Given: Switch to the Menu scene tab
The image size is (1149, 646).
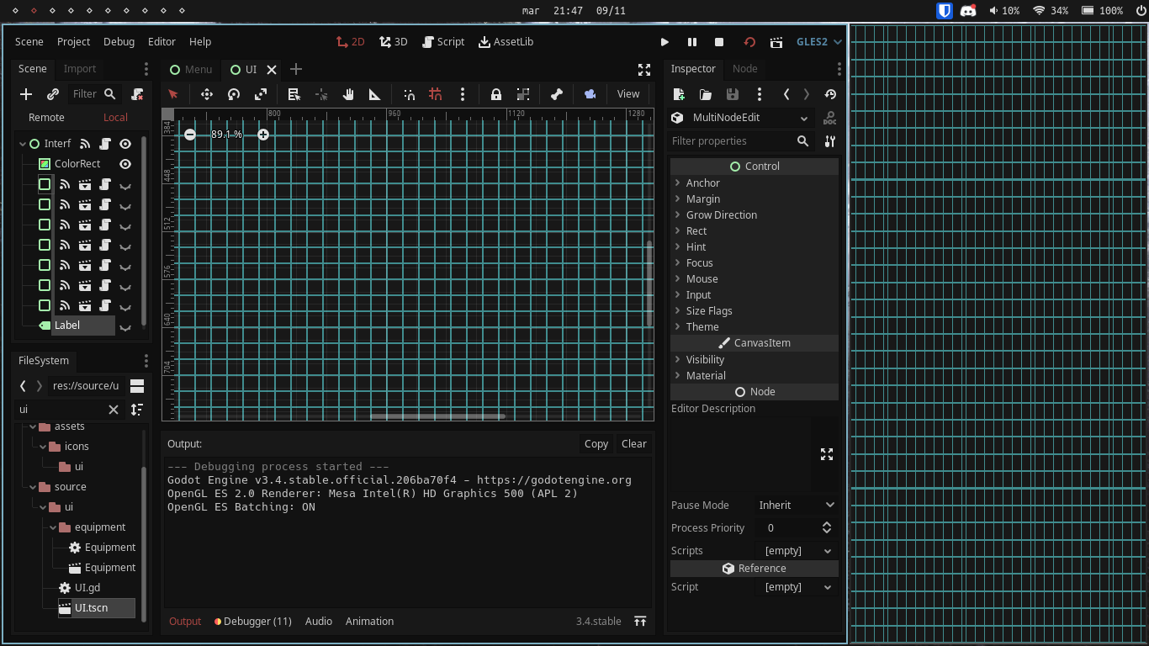Looking at the screenshot, I should tap(191, 70).
